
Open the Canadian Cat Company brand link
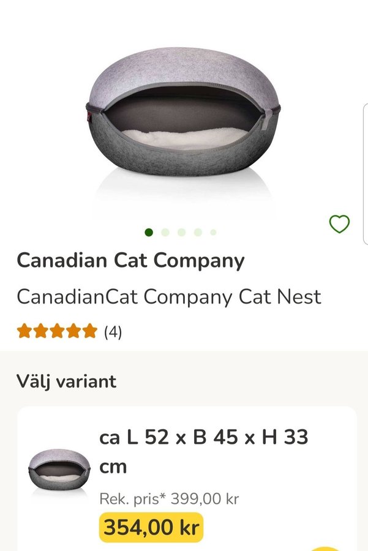coord(130,260)
